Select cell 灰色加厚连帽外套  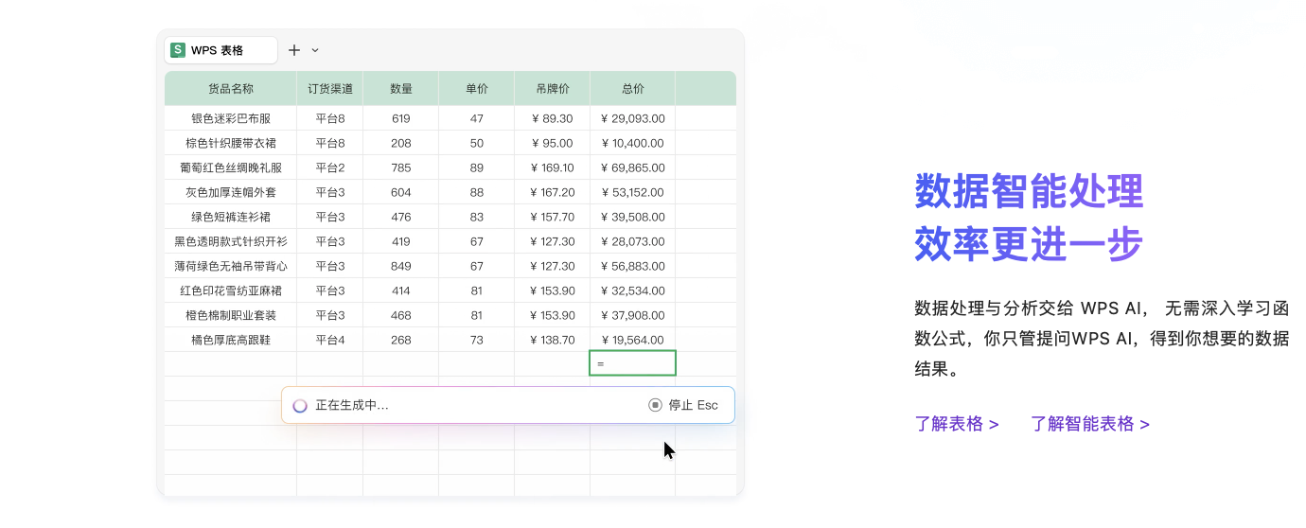tap(231, 192)
